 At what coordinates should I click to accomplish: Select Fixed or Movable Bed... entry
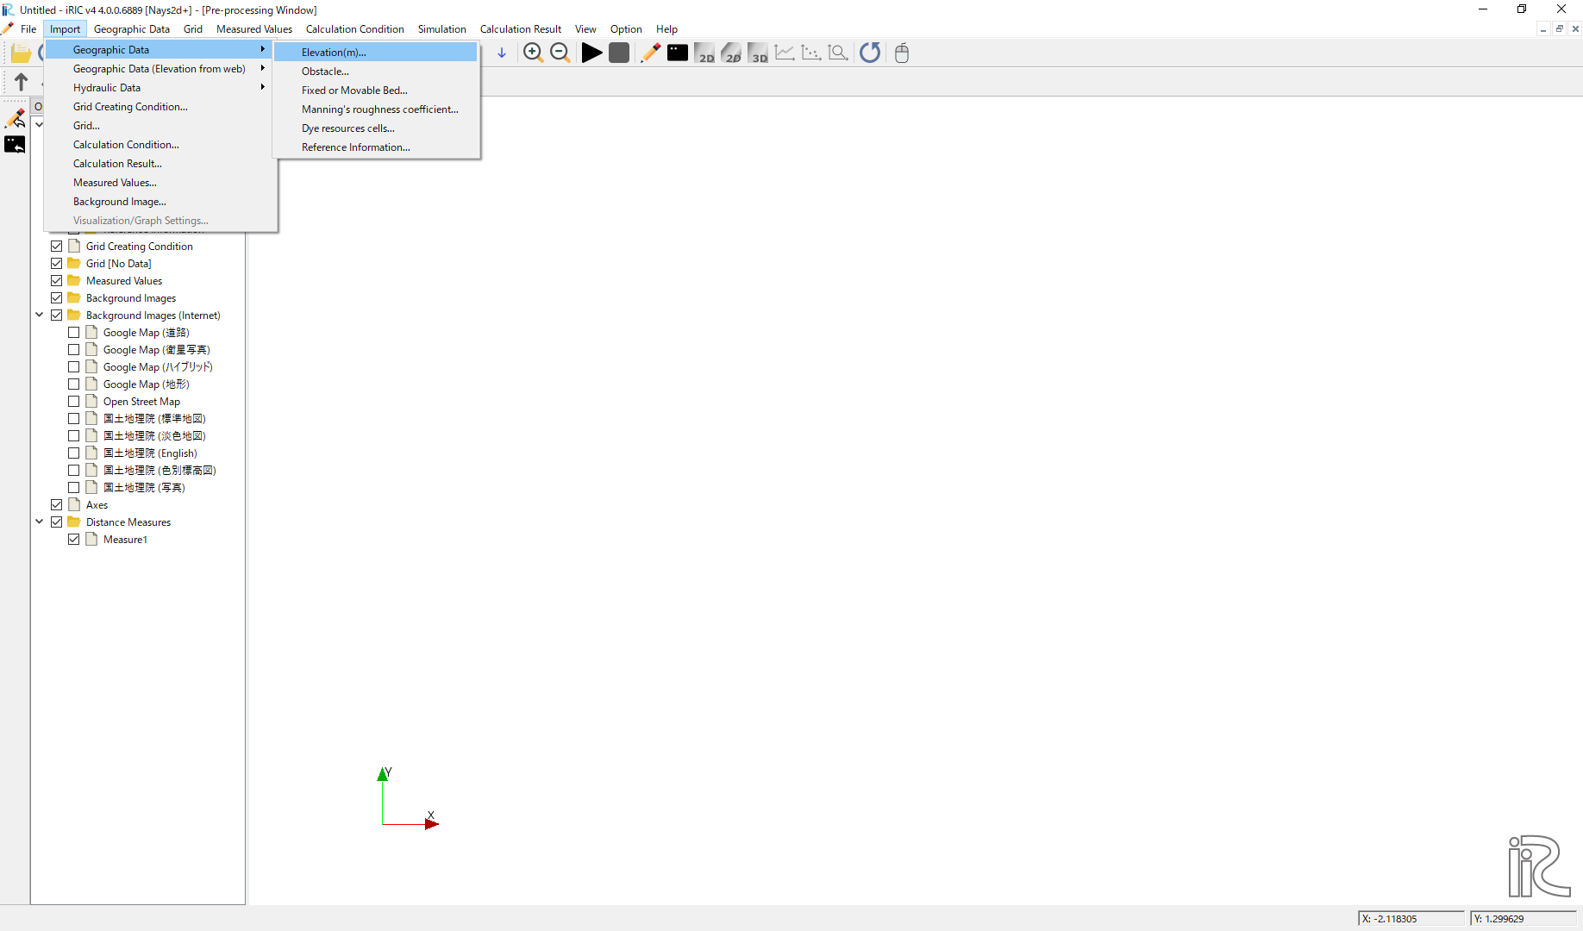[376, 91]
